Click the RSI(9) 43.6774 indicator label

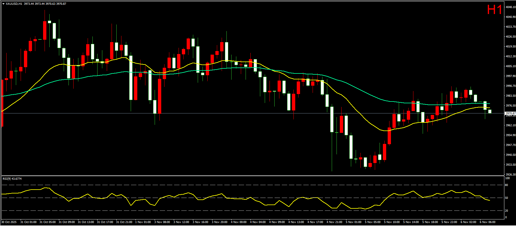click(x=12, y=179)
